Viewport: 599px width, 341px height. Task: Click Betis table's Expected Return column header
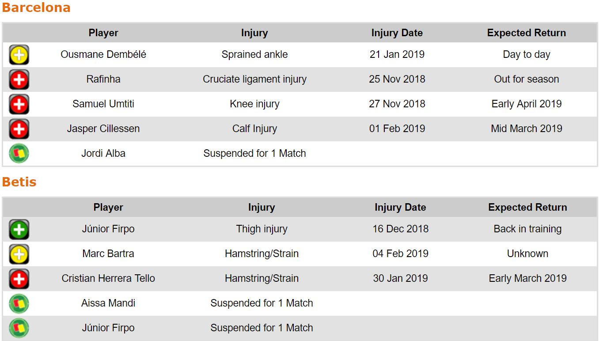click(x=527, y=208)
